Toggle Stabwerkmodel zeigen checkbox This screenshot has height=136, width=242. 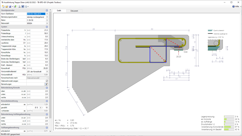point(47,81)
